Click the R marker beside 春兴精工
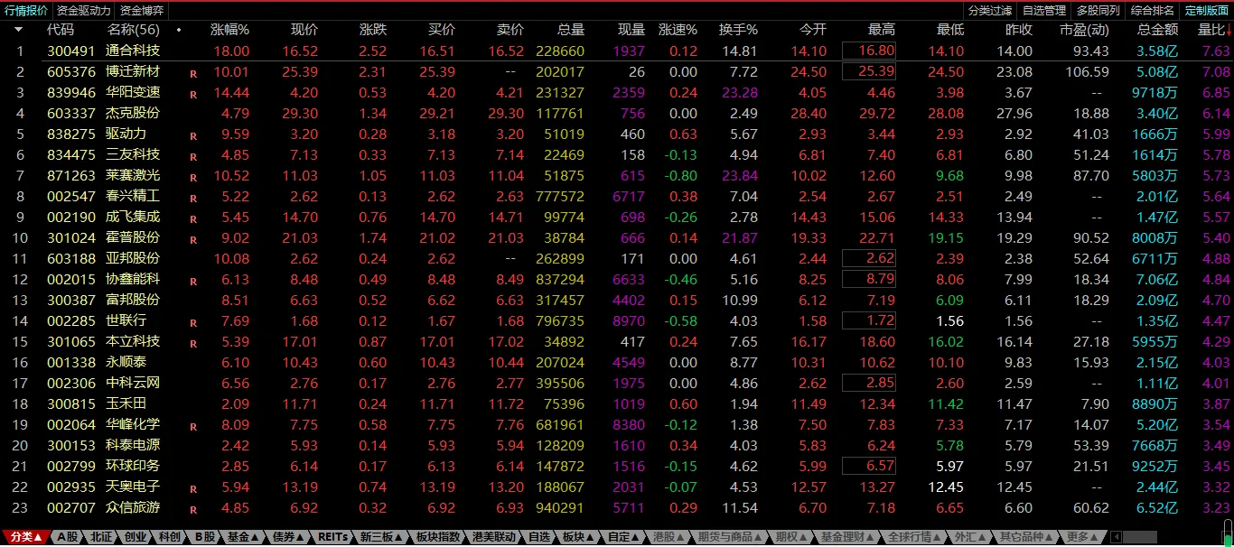 tap(193, 198)
